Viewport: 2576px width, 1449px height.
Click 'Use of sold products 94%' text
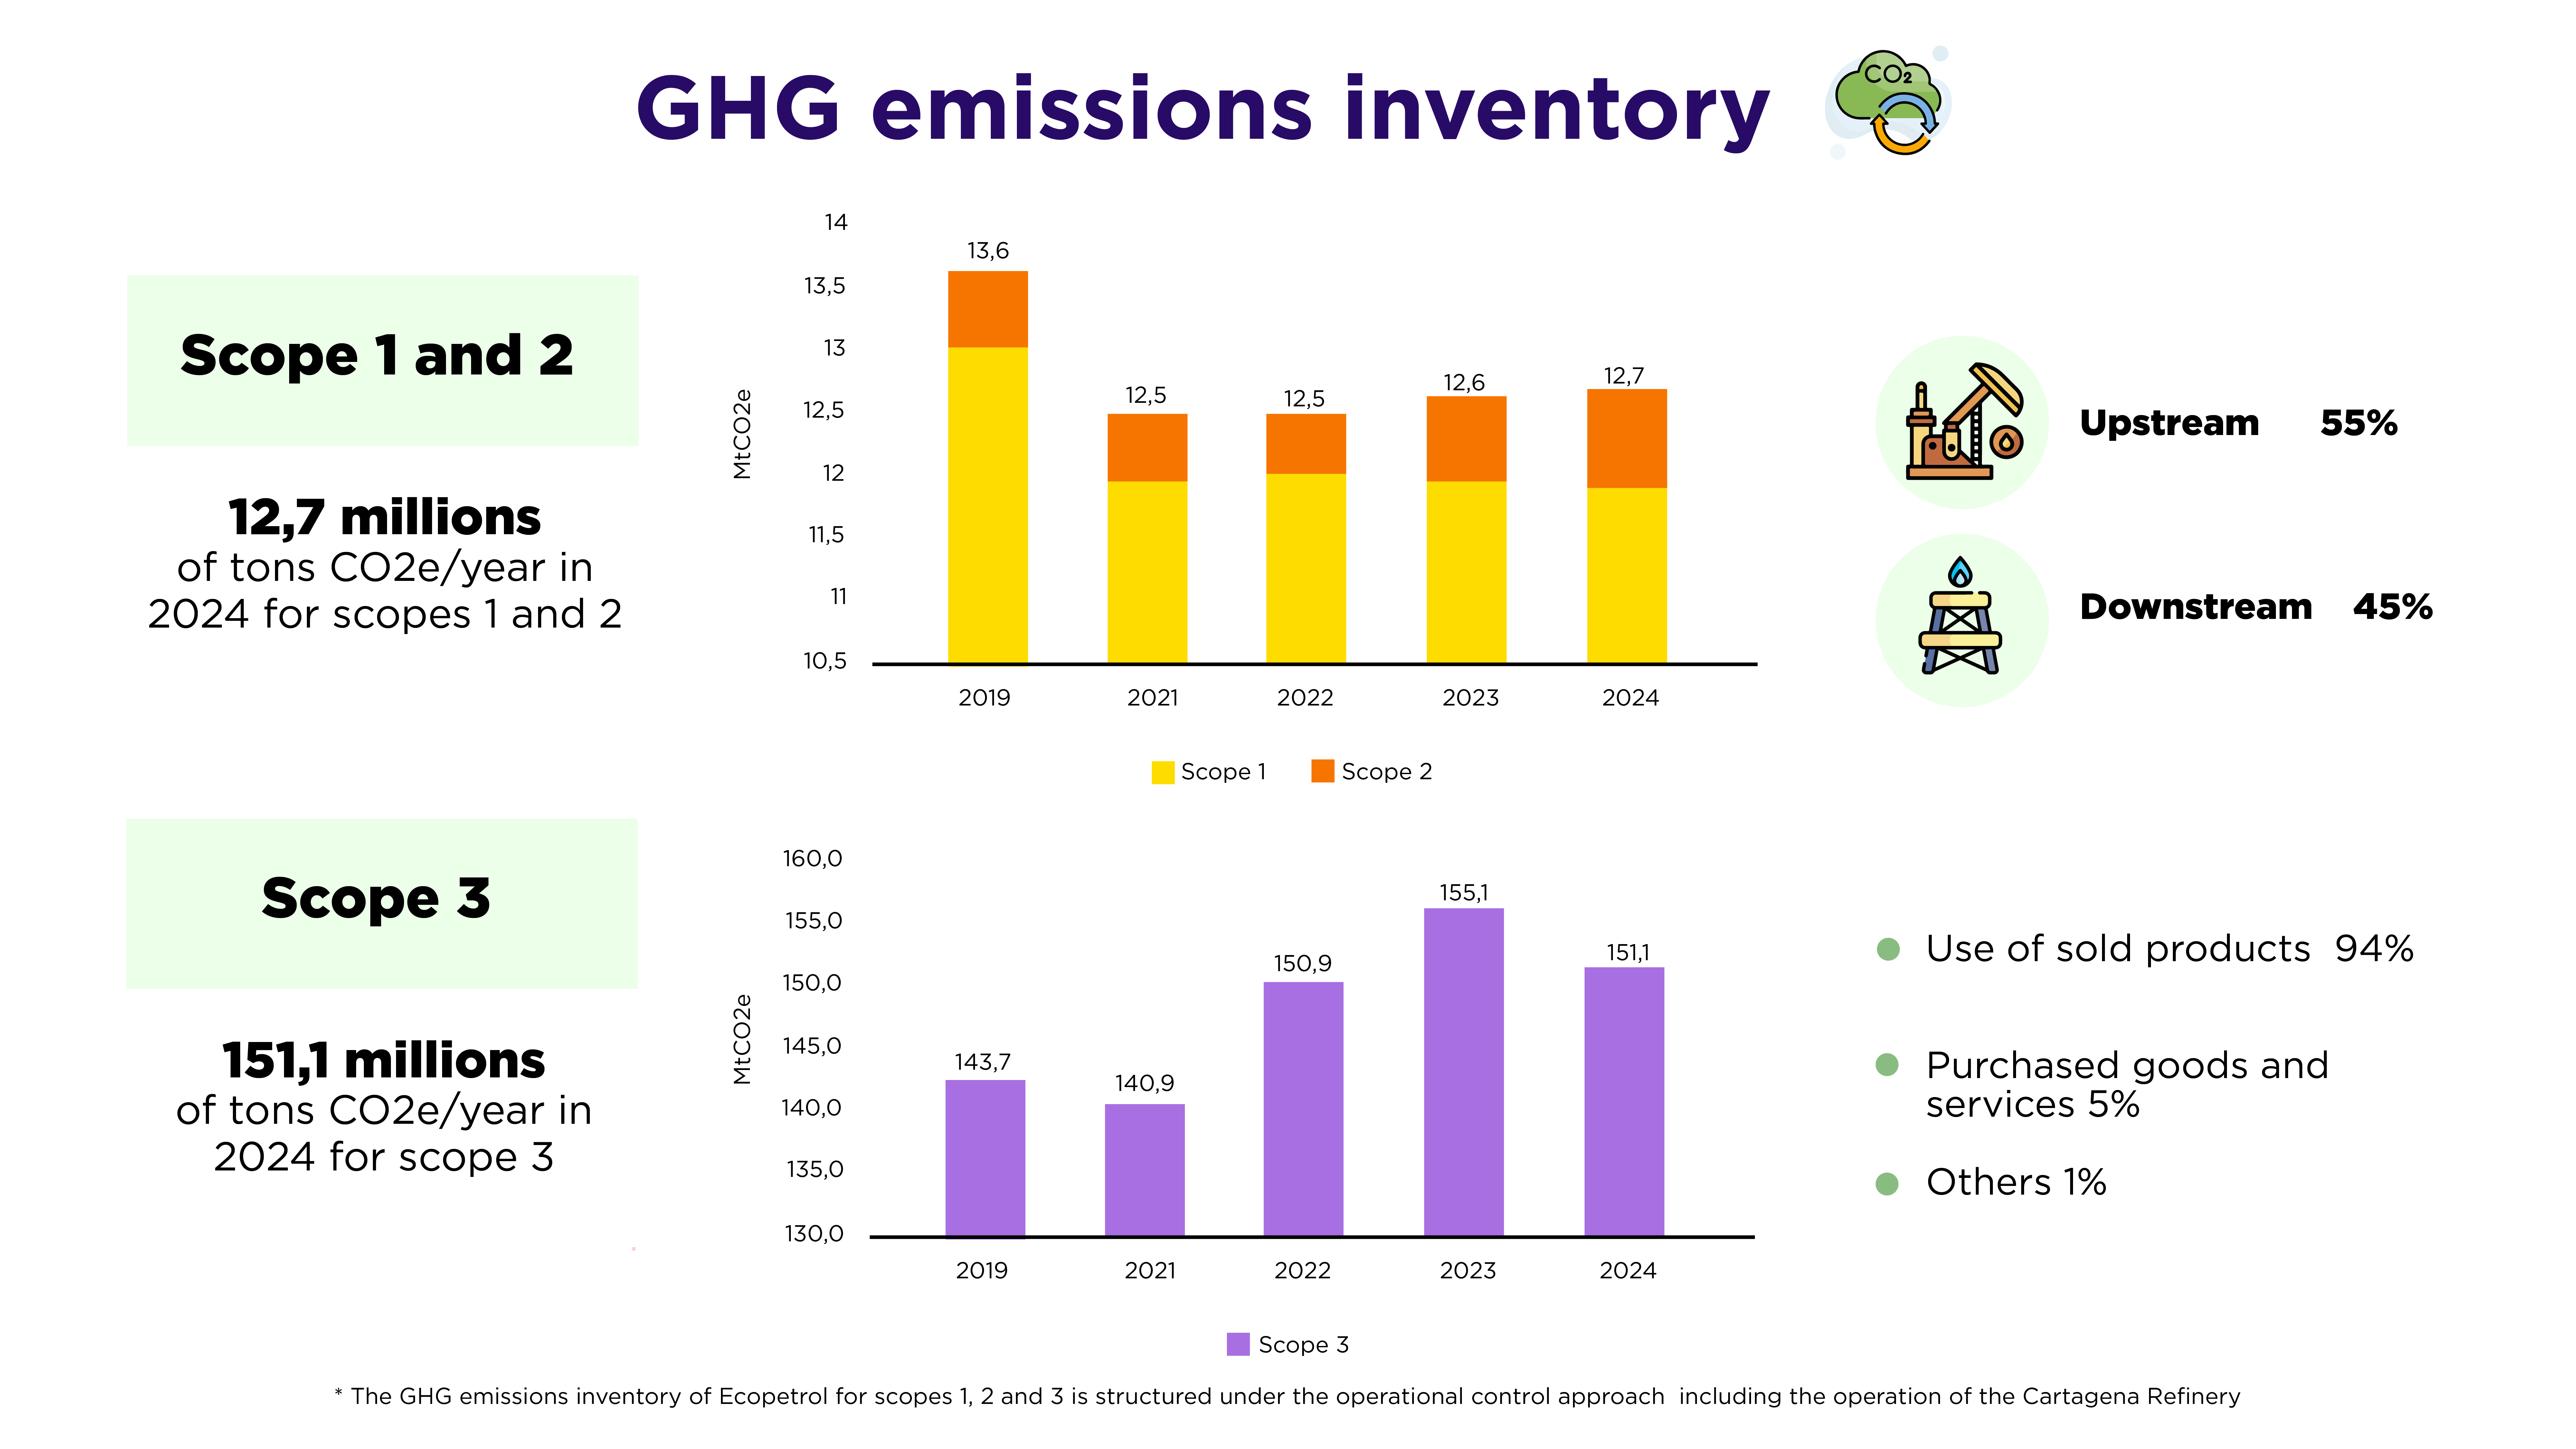[2170, 949]
